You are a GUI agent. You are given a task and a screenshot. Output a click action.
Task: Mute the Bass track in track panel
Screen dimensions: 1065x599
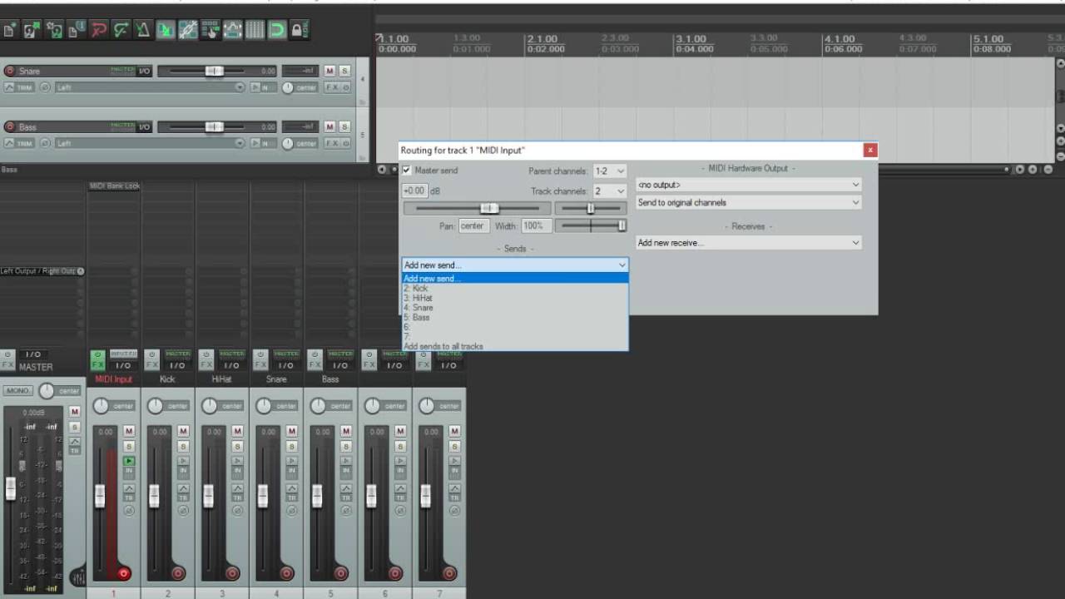[329, 126]
